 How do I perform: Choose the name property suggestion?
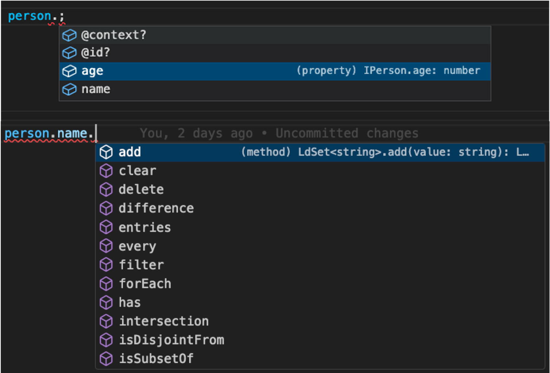coord(96,89)
